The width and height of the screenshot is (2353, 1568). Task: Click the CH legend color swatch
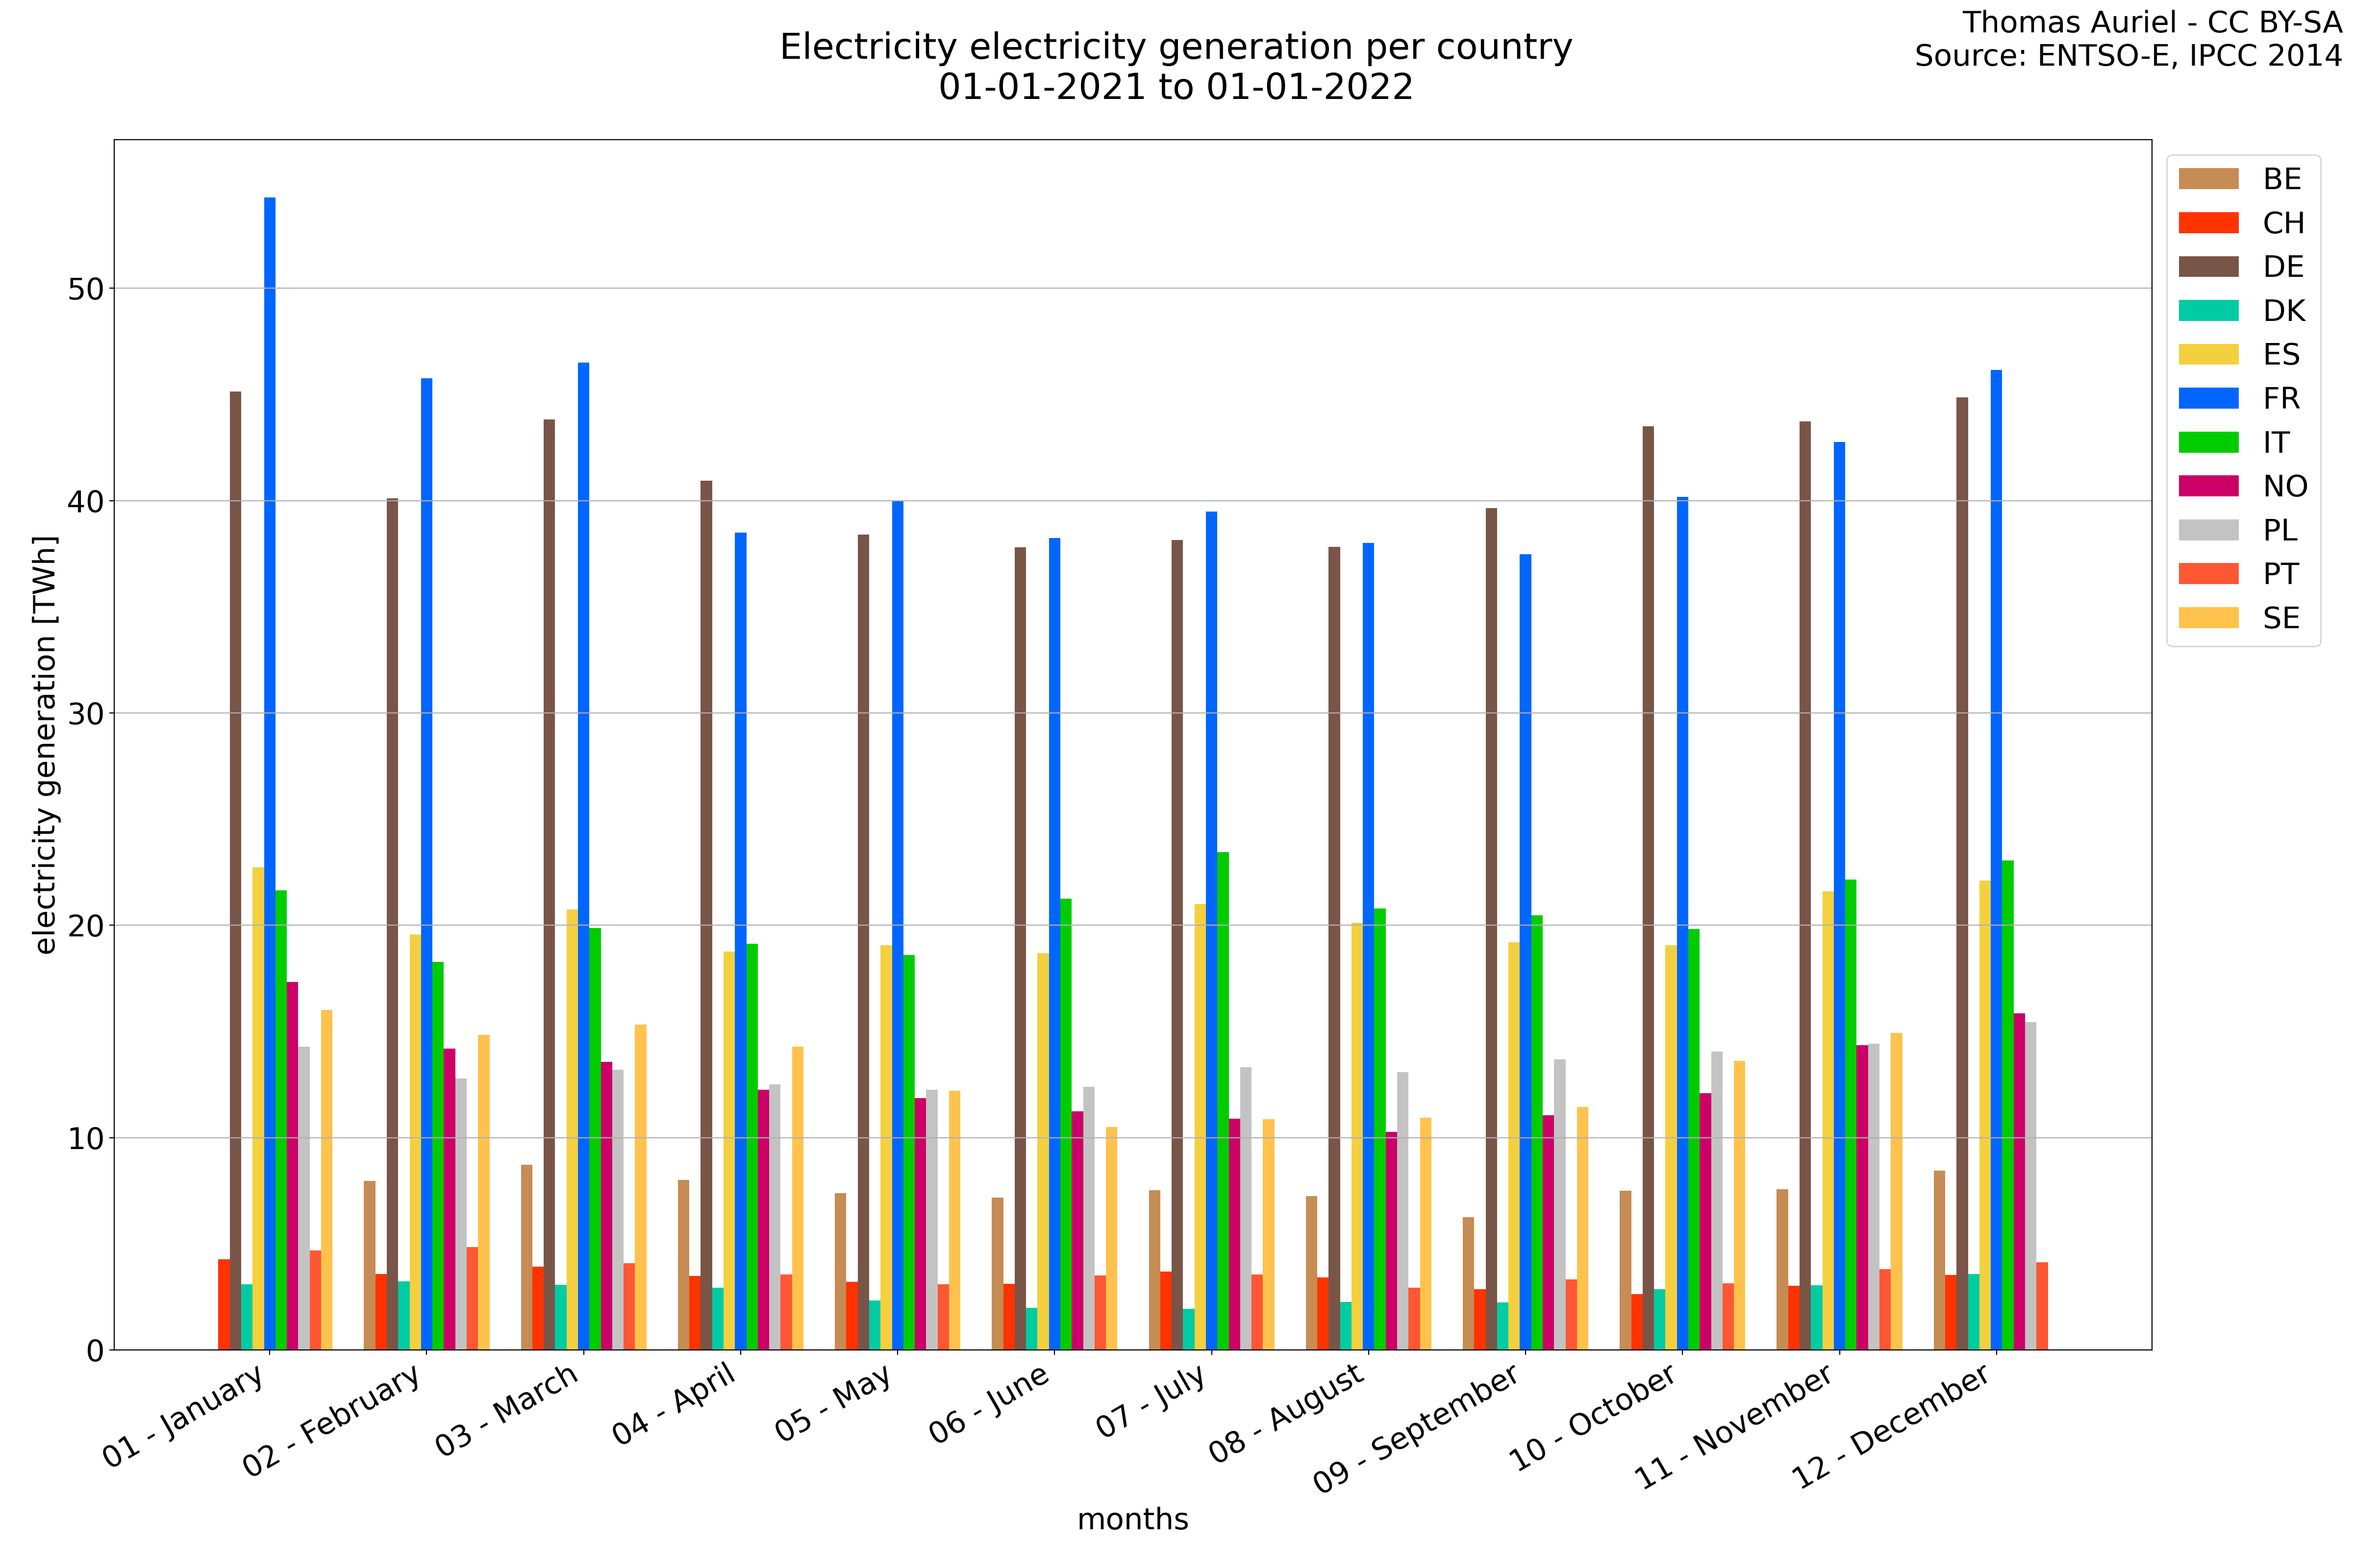2208,223
